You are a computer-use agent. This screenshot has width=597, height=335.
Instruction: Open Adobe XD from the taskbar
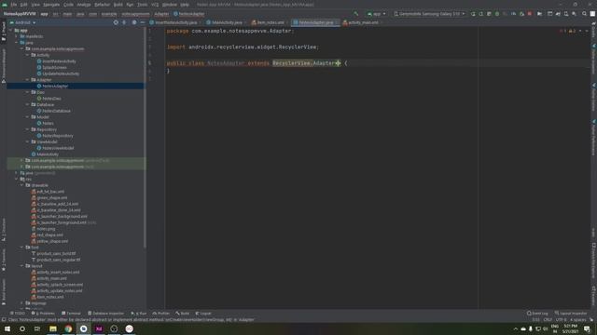tap(99, 328)
